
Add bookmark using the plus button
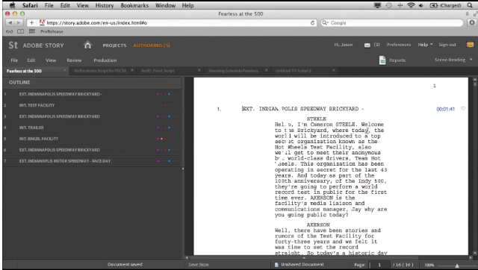pyautogui.click(x=31, y=23)
